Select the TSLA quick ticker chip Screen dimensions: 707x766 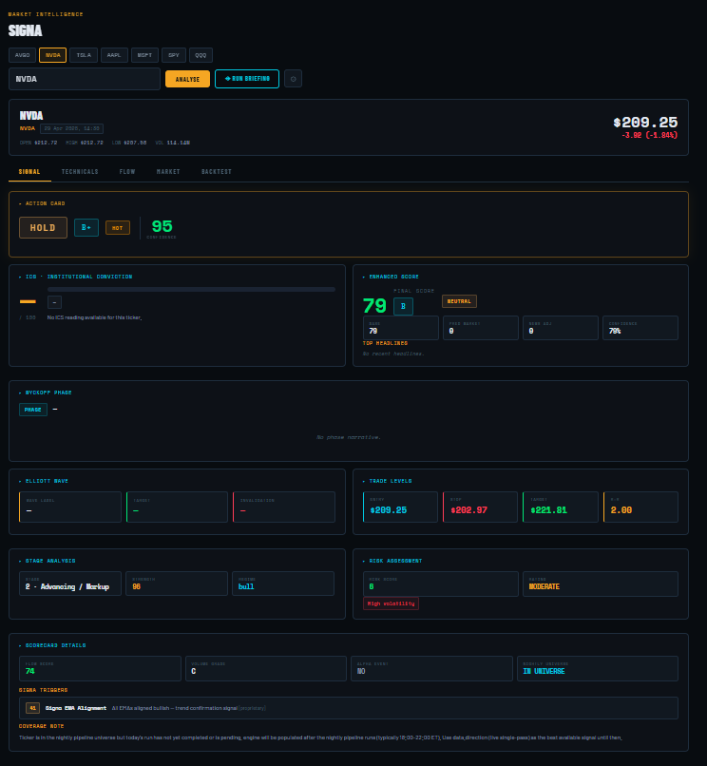pyautogui.click(x=84, y=55)
